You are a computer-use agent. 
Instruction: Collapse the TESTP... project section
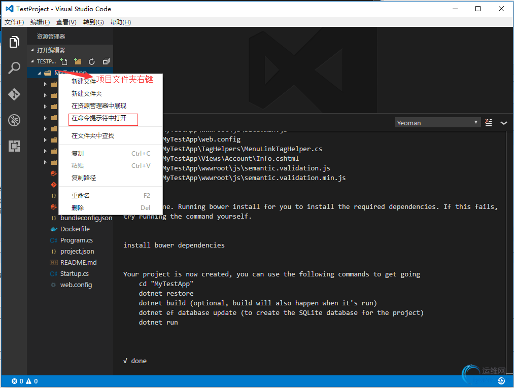[32, 61]
